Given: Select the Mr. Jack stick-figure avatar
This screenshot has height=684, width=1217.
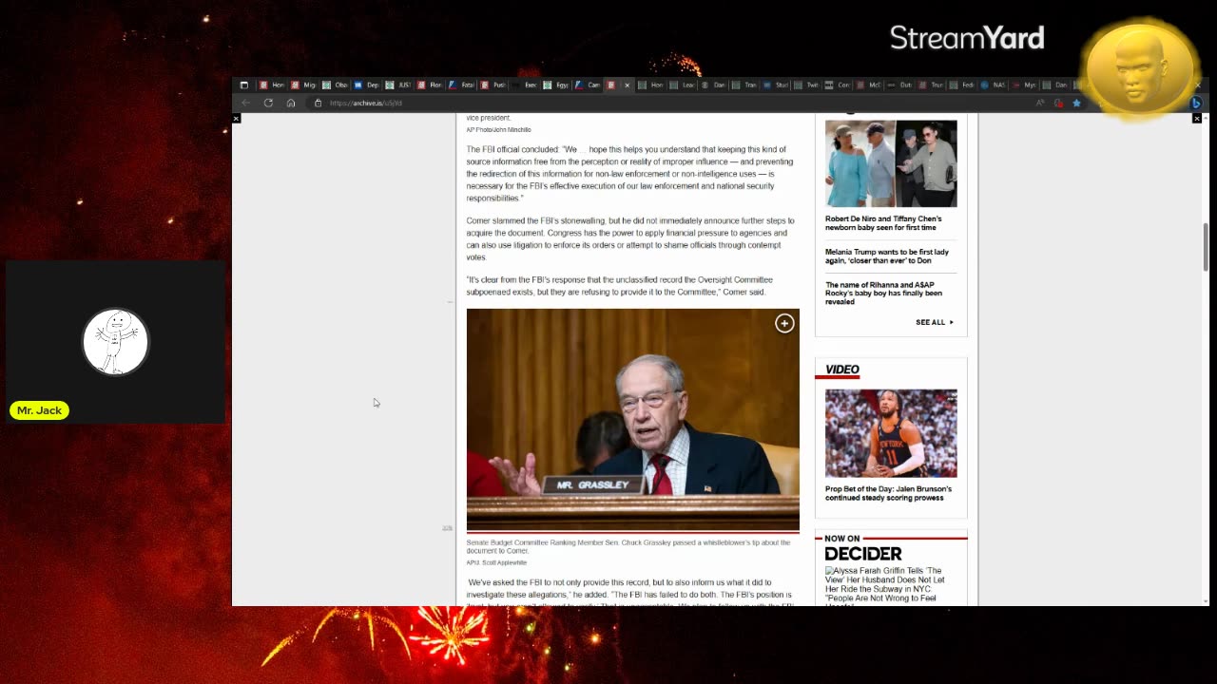Looking at the screenshot, I should click(x=115, y=341).
